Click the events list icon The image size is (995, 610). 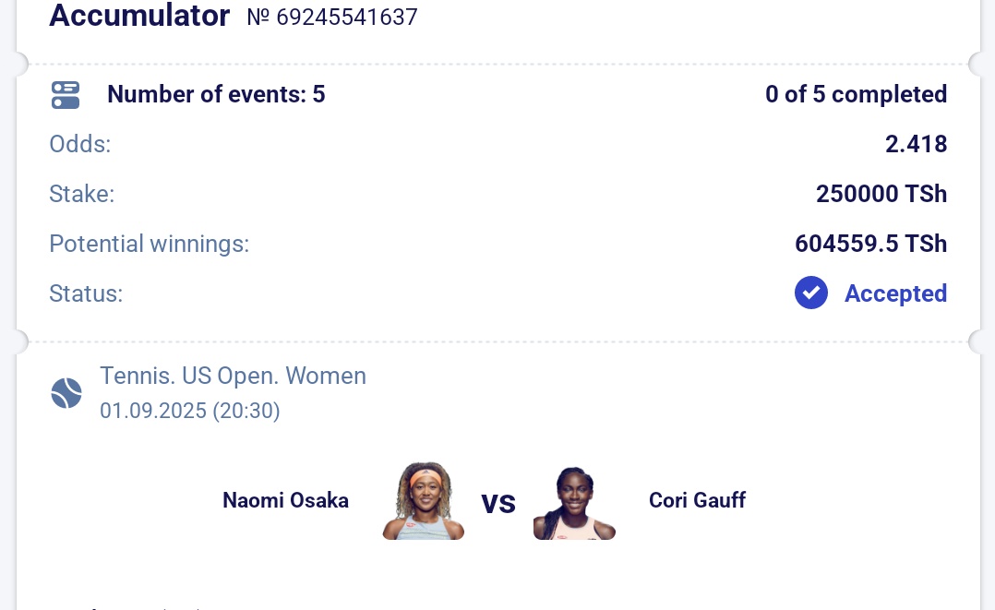point(66,95)
